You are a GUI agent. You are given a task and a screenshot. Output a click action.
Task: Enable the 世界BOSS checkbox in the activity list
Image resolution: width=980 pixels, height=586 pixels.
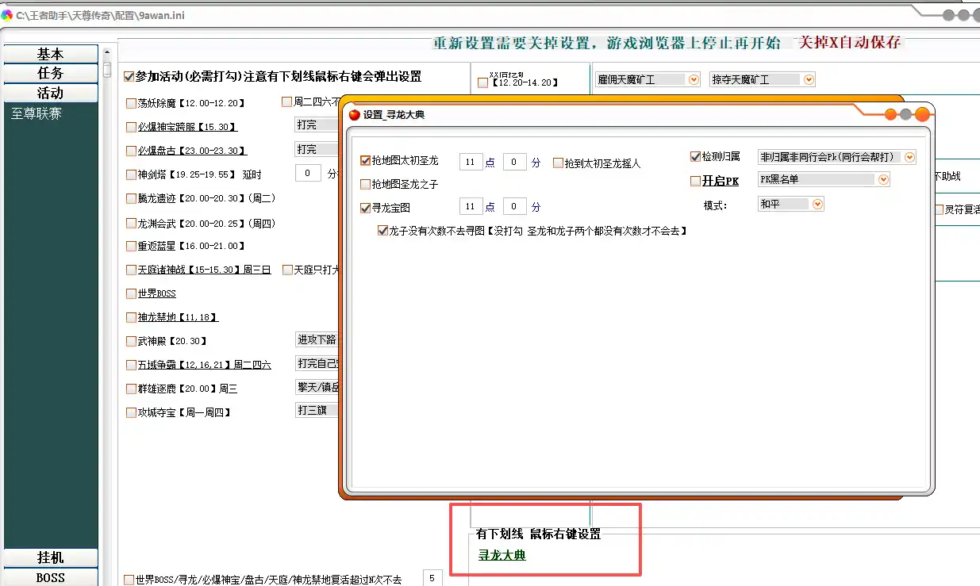pyautogui.click(x=131, y=293)
